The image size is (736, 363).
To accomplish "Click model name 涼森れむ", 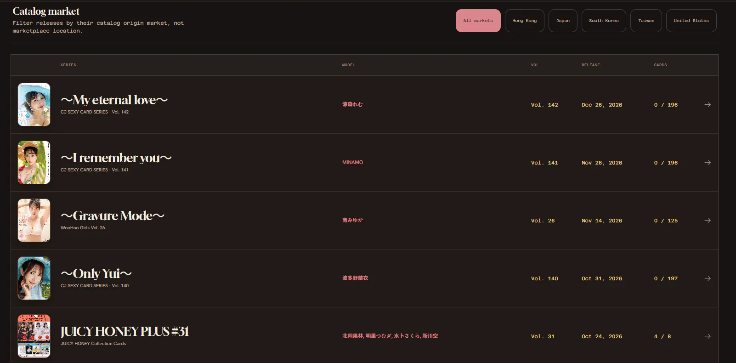I will 352,104.
